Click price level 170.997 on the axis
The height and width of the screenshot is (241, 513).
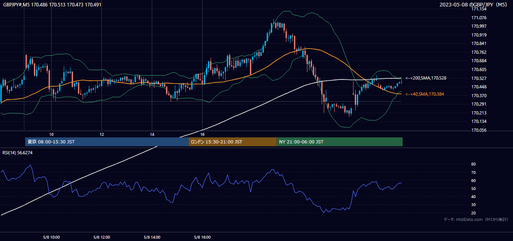(479, 26)
